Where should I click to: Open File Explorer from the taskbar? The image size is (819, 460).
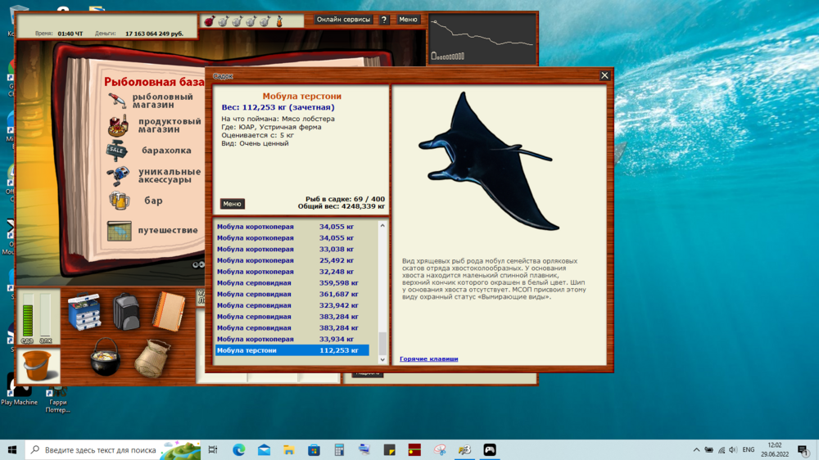(x=289, y=449)
